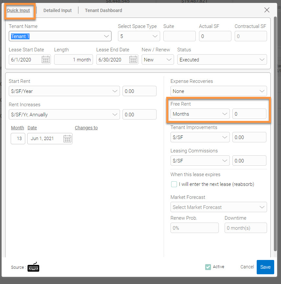Viewport: 281px width, 284px height.
Task: Open the Tenant Dashboard tab
Action: click(103, 10)
